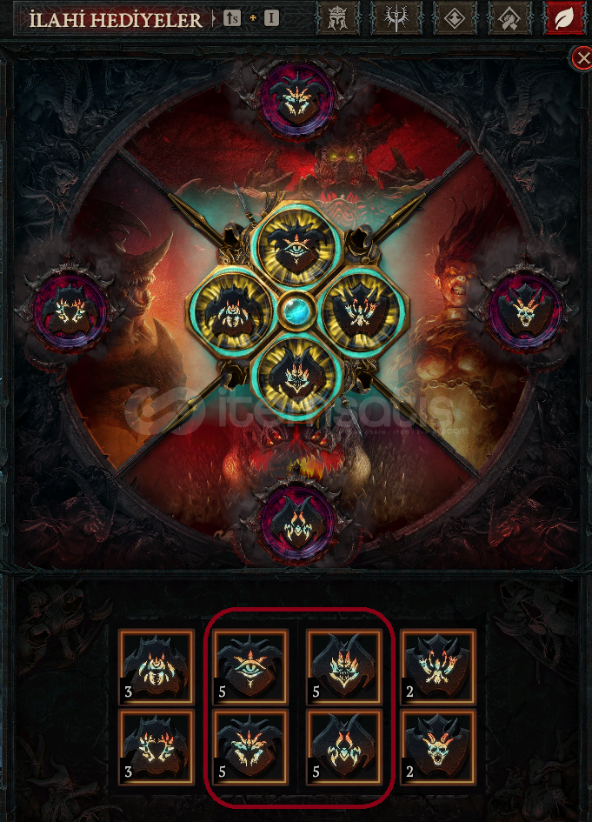Pick the eye gift with count 5
The height and width of the screenshot is (822, 592).
pyautogui.click(x=250, y=667)
